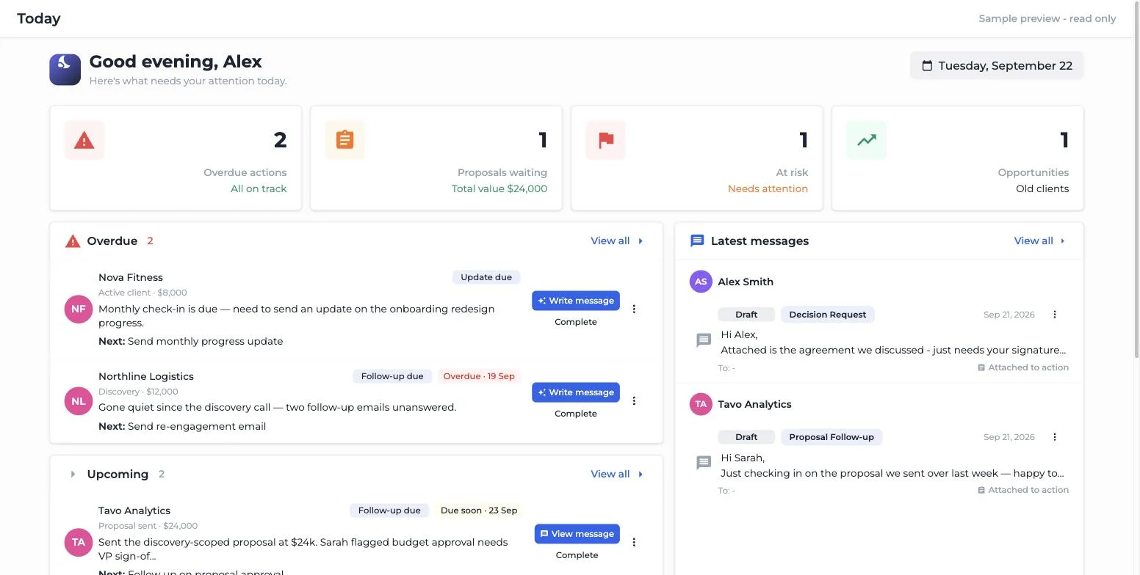Click the calendar icon in the date button

coord(927,66)
